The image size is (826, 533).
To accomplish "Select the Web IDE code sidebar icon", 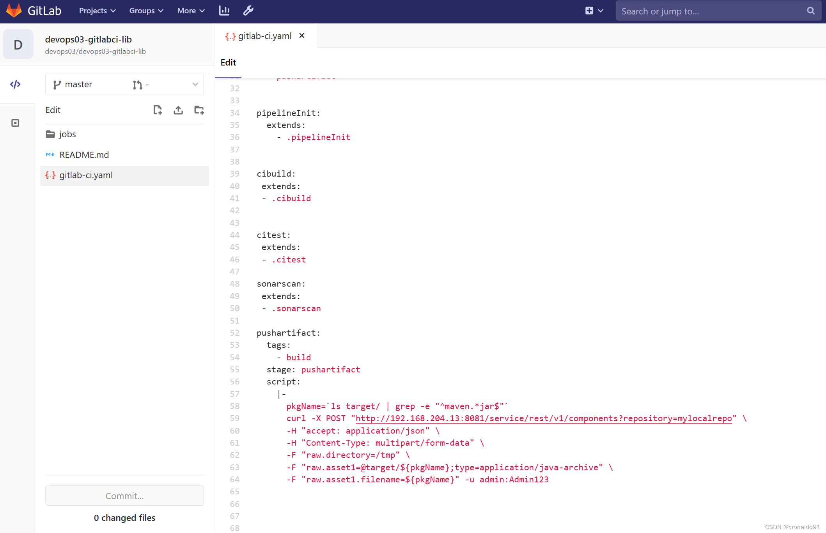I will [15, 84].
